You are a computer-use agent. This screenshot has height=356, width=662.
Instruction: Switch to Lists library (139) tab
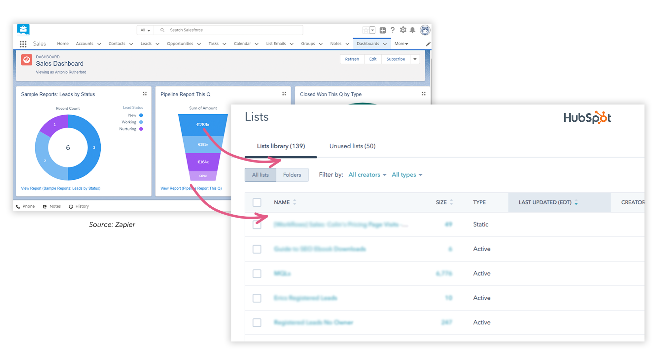click(281, 146)
